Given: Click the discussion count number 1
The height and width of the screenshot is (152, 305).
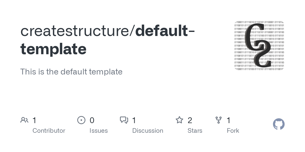Looking at the screenshot, I should point(134,120).
